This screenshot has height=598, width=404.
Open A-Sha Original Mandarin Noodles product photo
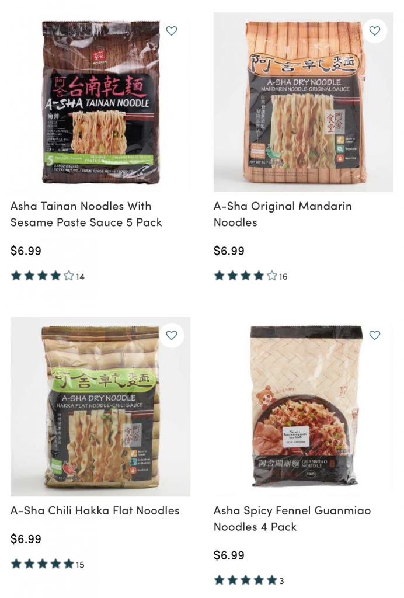point(304,102)
